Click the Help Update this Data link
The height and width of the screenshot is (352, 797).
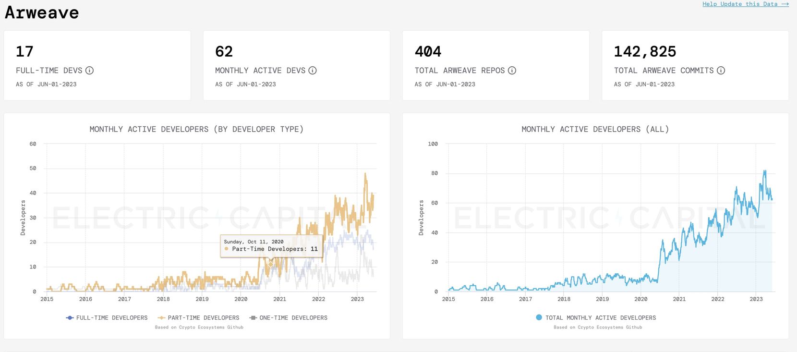(x=746, y=4)
